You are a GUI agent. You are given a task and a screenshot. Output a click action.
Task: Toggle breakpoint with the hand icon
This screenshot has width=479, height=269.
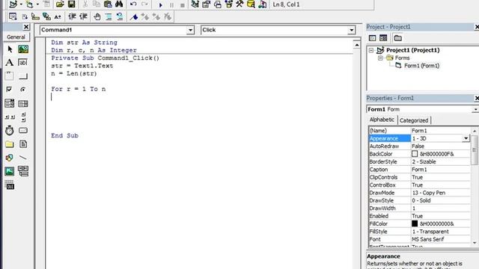click(97, 16)
